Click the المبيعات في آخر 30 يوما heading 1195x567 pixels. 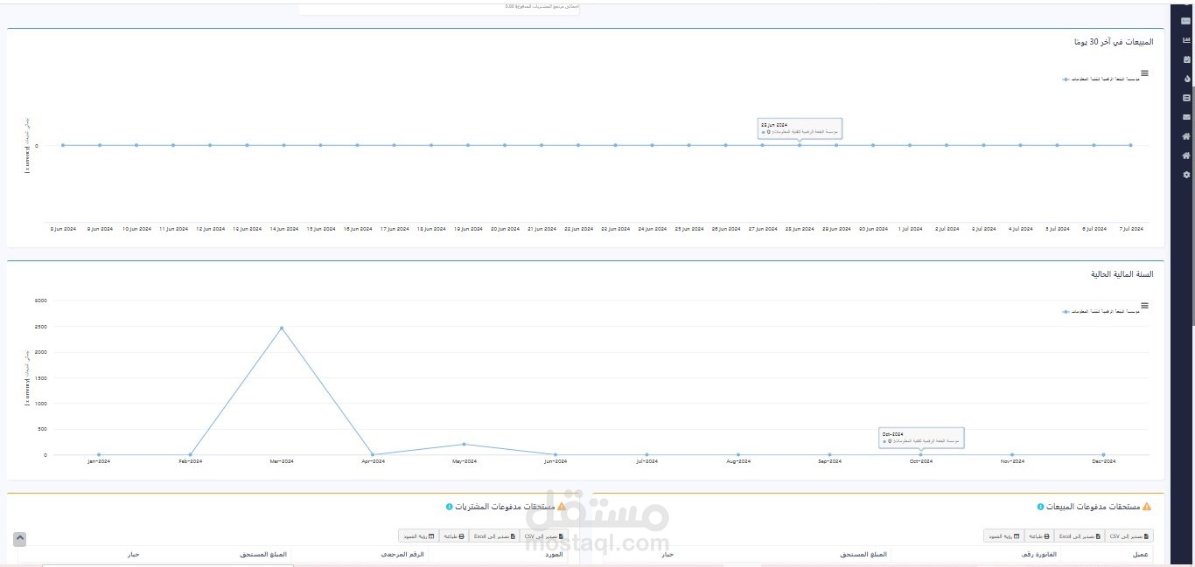pos(1114,42)
